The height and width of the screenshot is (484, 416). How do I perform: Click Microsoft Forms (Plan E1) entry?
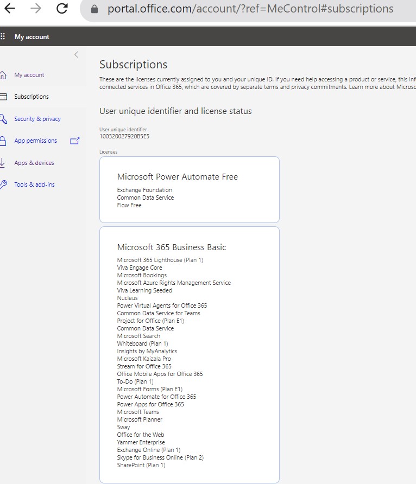click(150, 389)
